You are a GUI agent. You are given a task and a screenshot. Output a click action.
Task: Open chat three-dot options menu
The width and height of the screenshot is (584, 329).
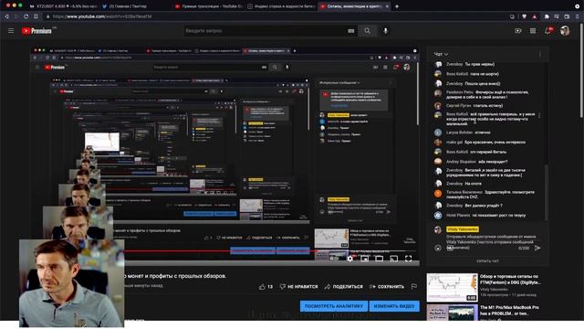(x=540, y=55)
